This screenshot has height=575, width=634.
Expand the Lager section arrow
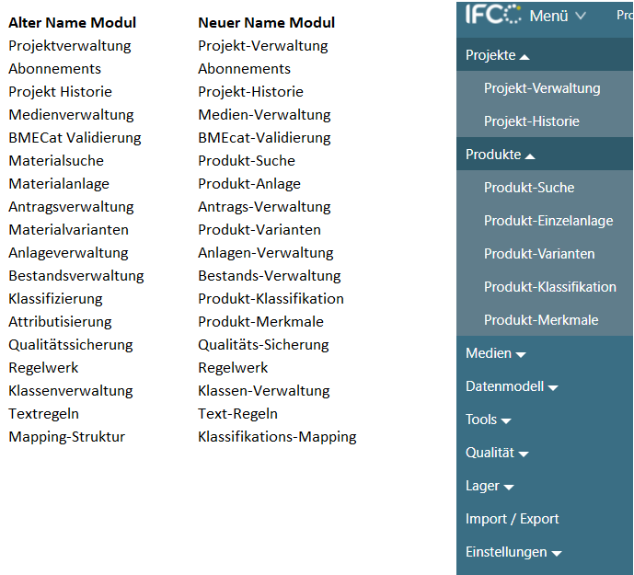pyautogui.click(x=509, y=488)
